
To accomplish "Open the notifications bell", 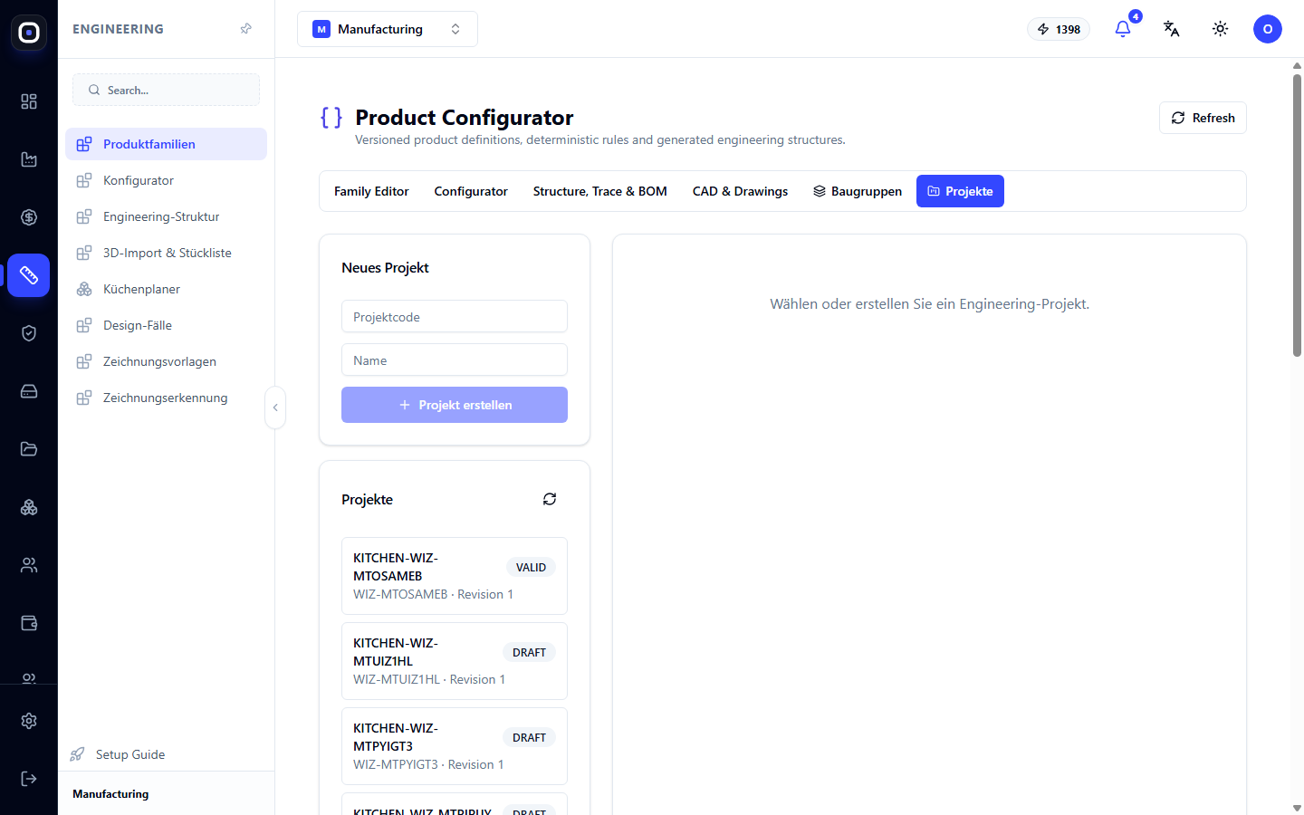I will [1123, 29].
